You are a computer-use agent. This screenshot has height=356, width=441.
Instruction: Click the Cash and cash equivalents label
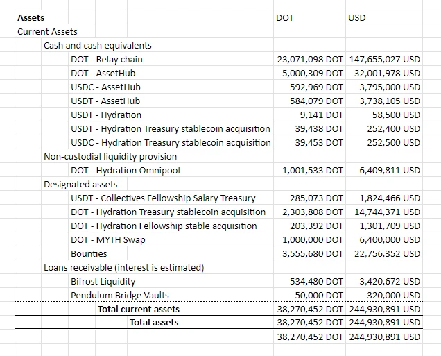coord(97,45)
